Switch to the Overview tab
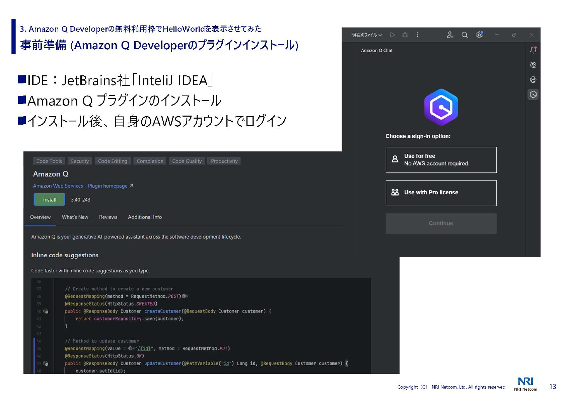This screenshot has height=399, width=564. tap(40, 217)
